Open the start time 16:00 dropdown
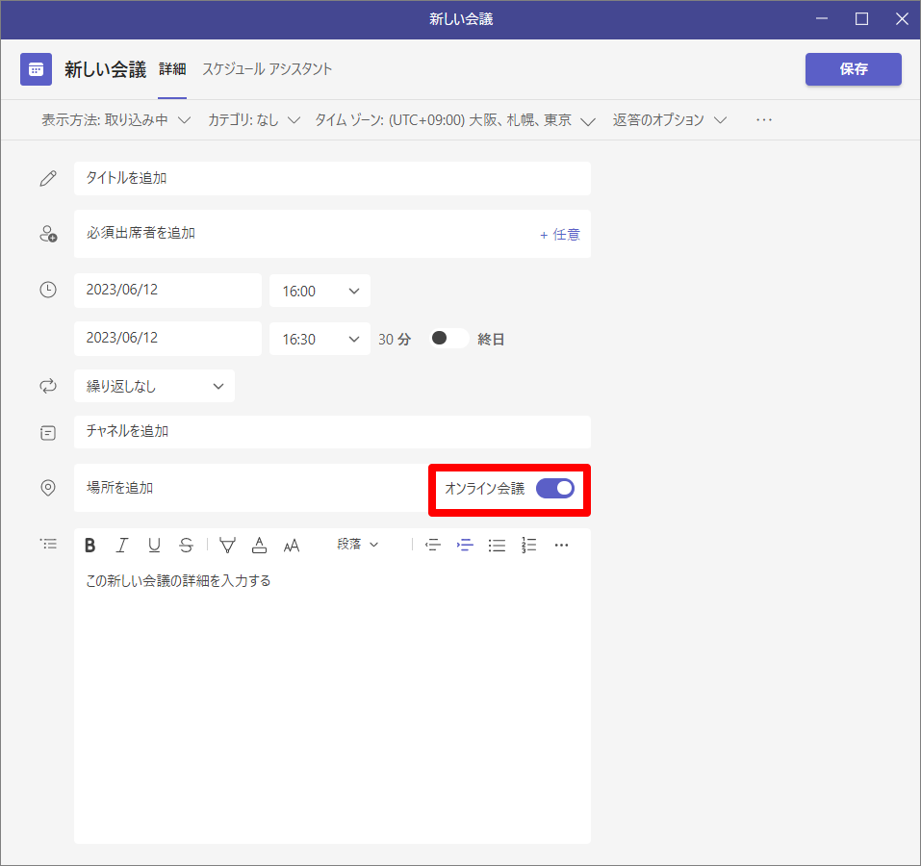The height and width of the screenshot is (866, 921). [320, 291]
